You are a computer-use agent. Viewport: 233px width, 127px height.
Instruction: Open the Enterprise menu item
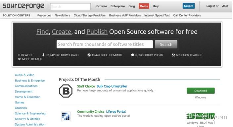pyautogui.click(x=118, y=6)
